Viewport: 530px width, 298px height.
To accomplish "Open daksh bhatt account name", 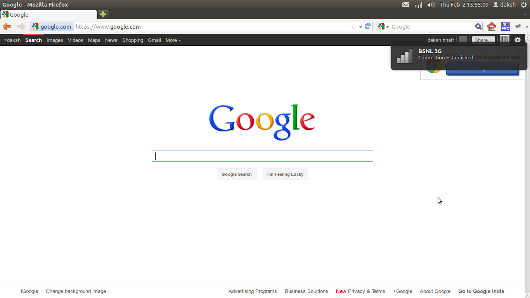I will 441,40.
